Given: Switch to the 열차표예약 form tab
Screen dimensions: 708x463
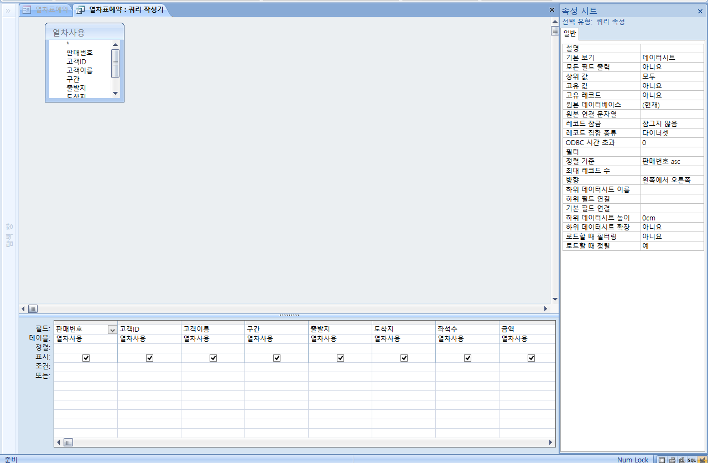Looking at the screenshot, I should click(x=47, y=9).
